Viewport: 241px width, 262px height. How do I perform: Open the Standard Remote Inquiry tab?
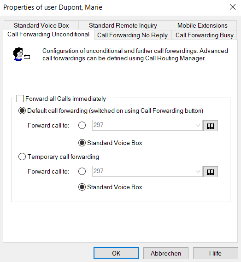point(123,25)
